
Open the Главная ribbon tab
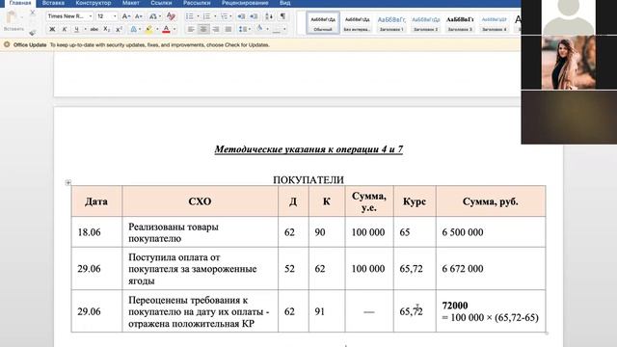19,3
